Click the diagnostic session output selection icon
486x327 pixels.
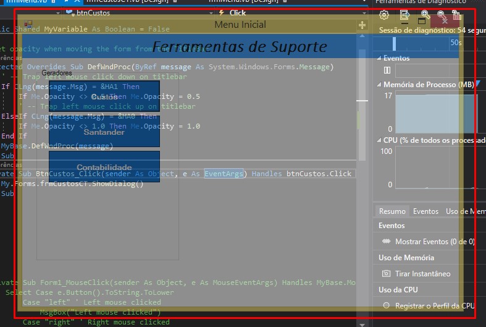point(404,15)
